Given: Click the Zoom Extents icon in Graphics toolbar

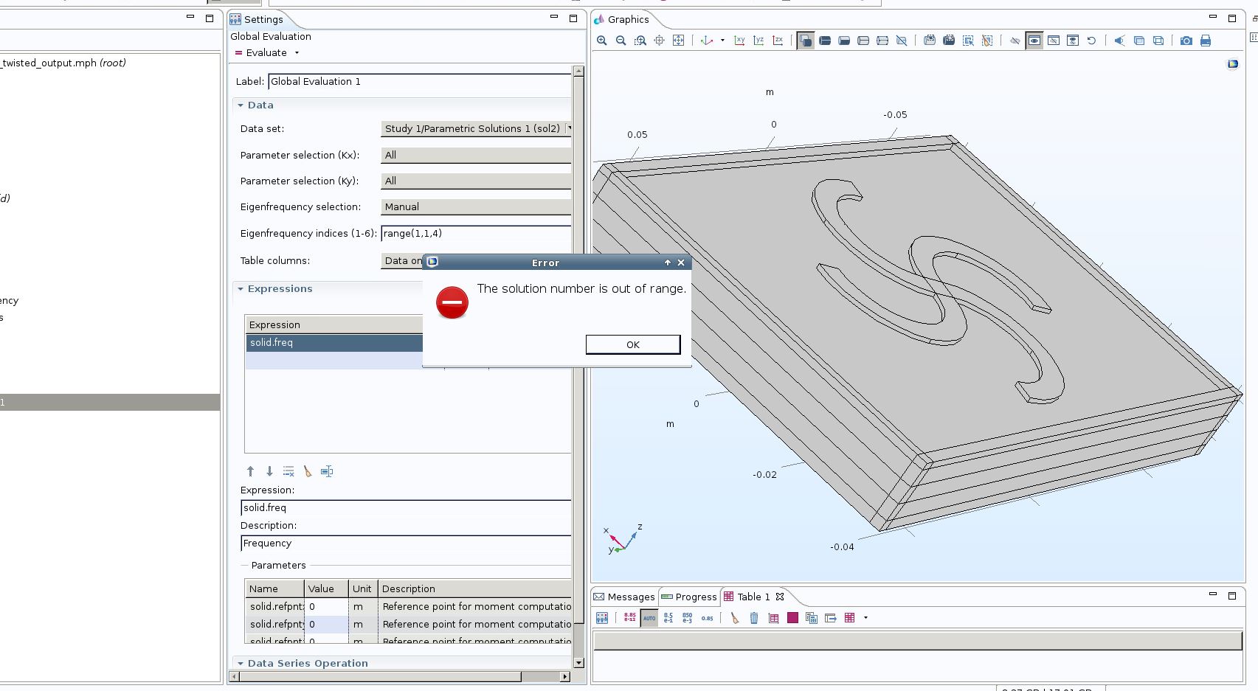Looking at the screenshot, I should click(679, 41).
